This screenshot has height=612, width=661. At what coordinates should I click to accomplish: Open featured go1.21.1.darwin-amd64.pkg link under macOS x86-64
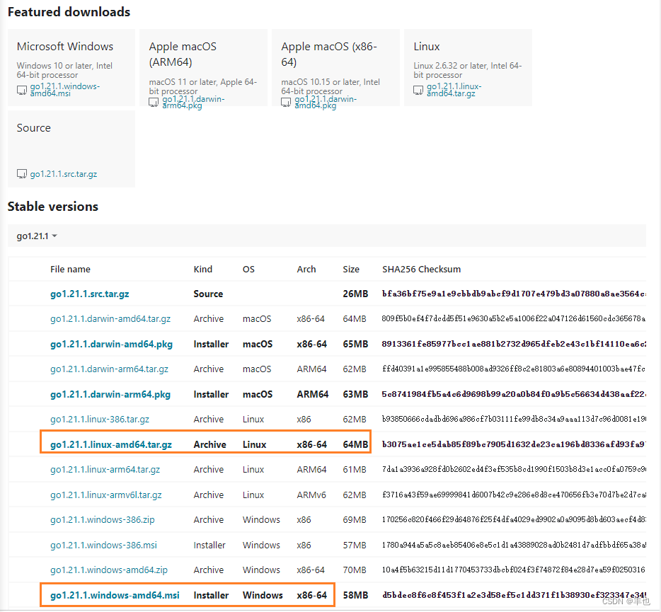point(326,102)
